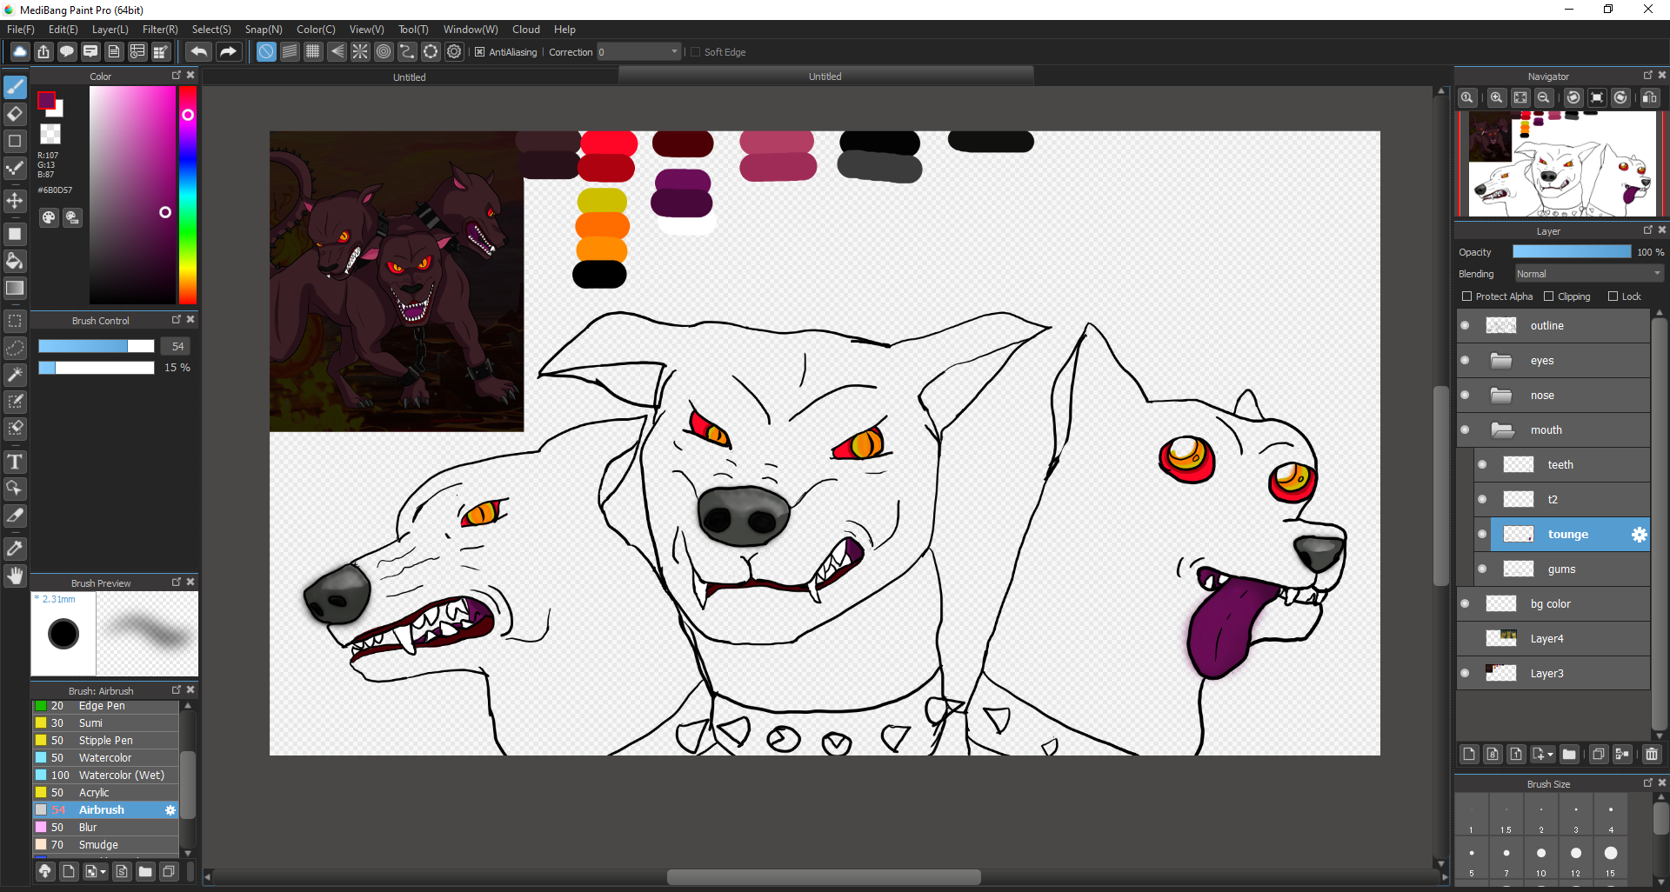The width and height of the screenshot is (1670, 892).
Task: Hide the teeth layer
Action: tap(1482, 465)
